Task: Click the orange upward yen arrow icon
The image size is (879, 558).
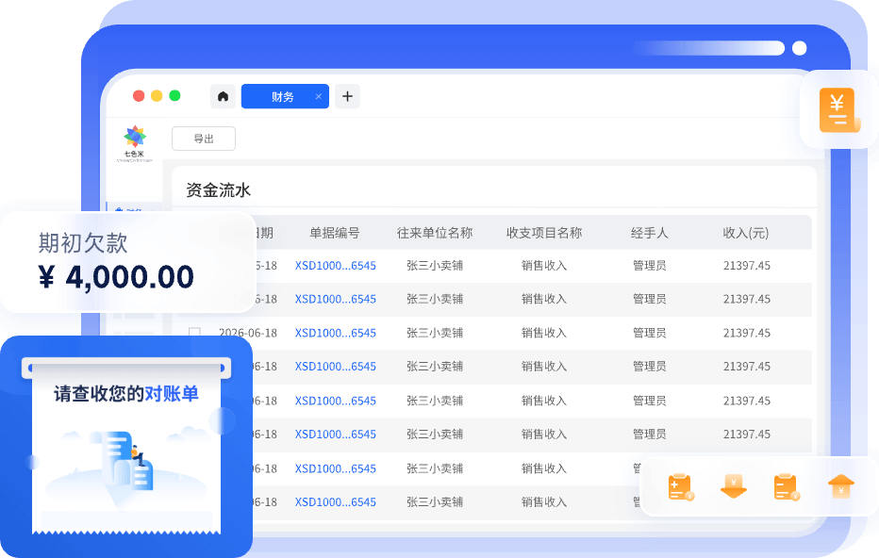Action: point(841,486)
